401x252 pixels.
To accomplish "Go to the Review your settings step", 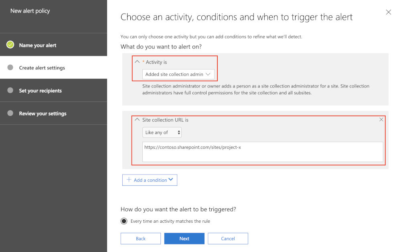I will pos(53,113).
